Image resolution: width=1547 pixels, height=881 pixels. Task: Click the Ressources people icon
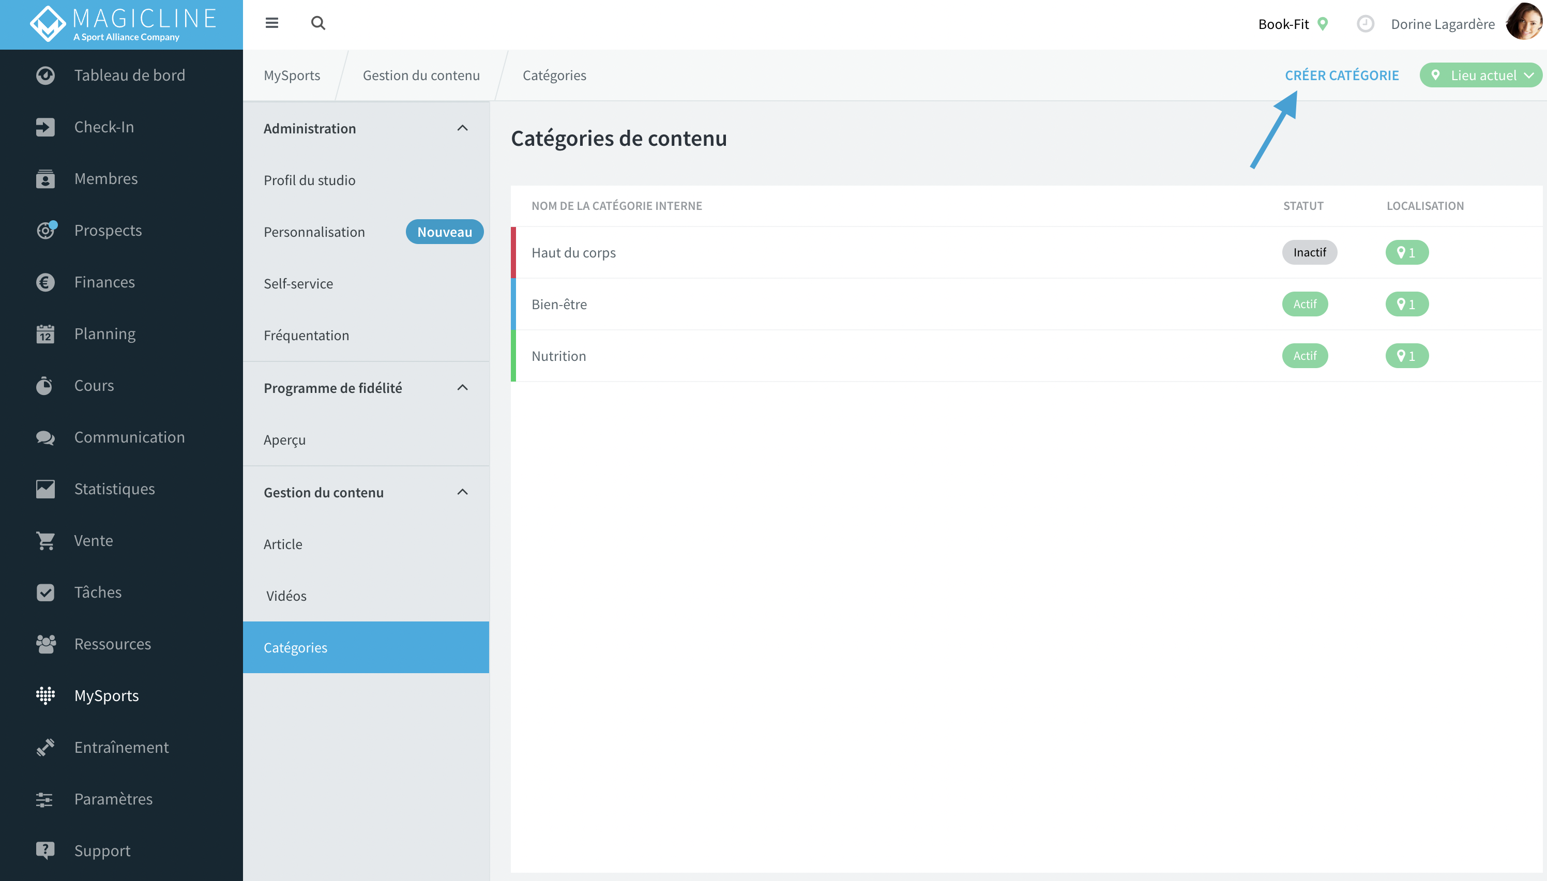[x=45, y=644]
